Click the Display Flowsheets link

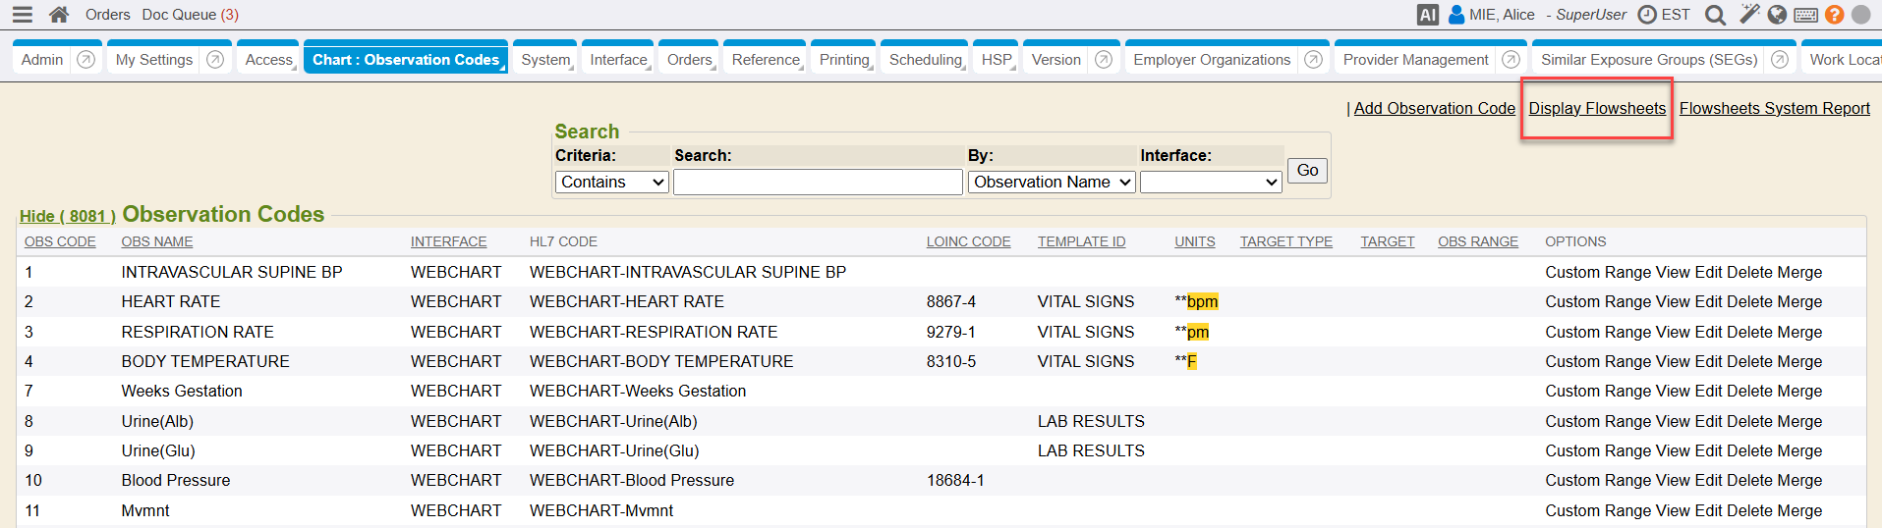pyautogui.click(x=1597, y=109)
